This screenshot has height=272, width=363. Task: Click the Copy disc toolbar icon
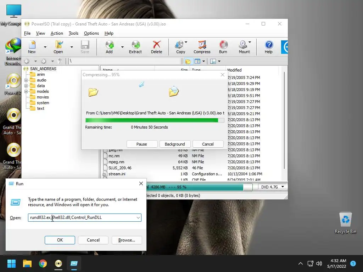(x=180, y=47)
